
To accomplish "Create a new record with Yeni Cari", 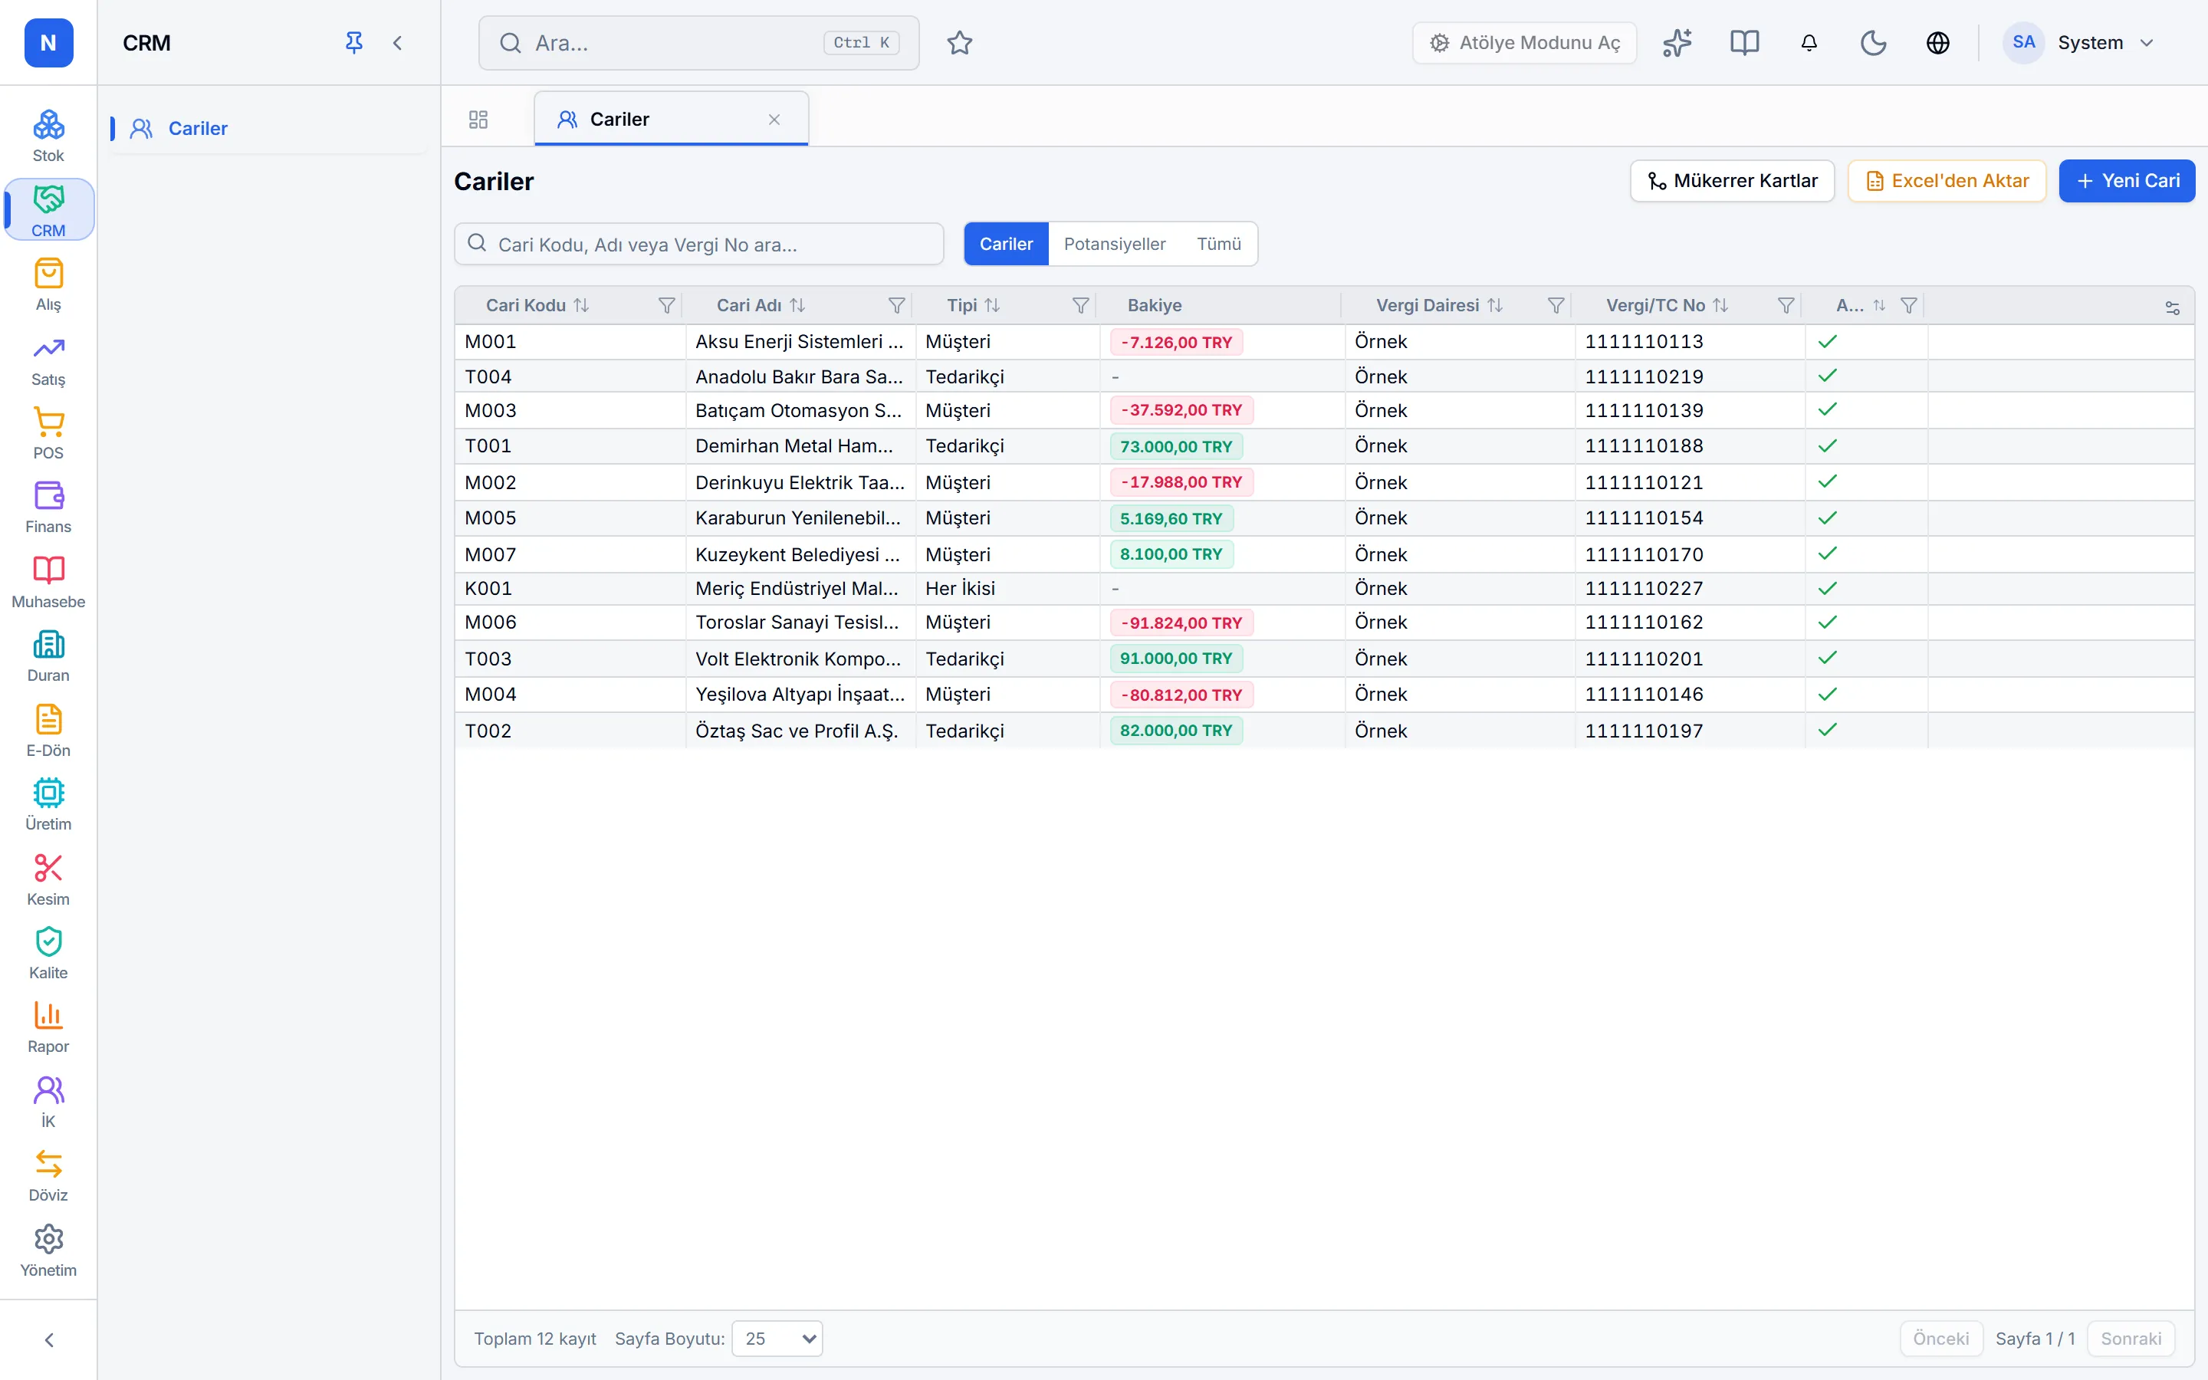I will tap(2127, 181).
